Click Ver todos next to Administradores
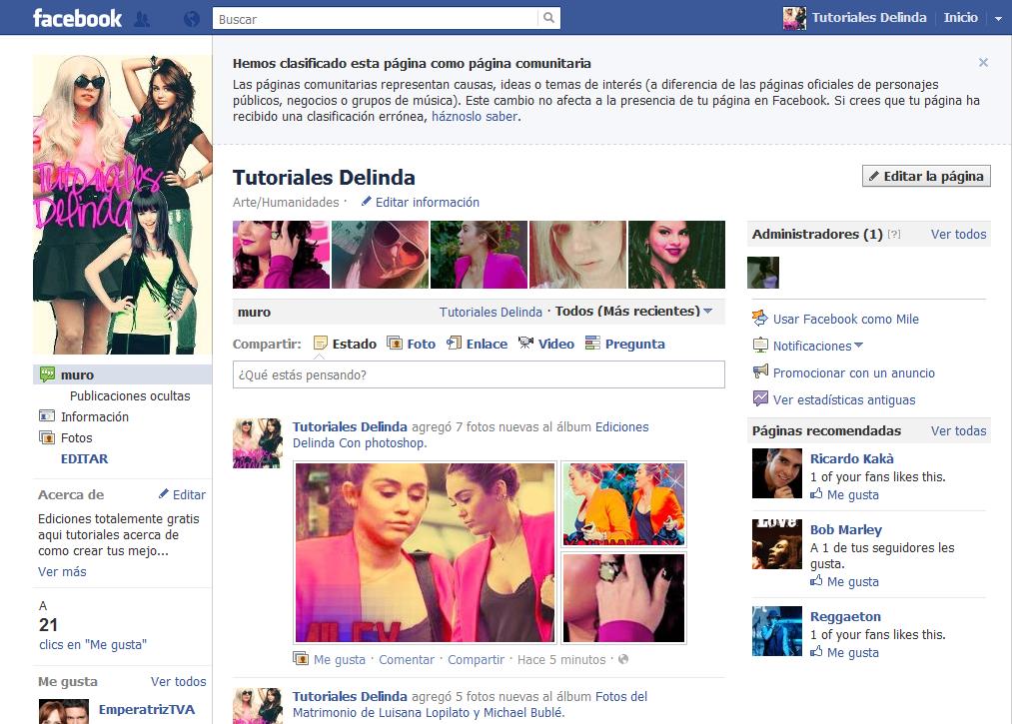 tap(958, 235)
